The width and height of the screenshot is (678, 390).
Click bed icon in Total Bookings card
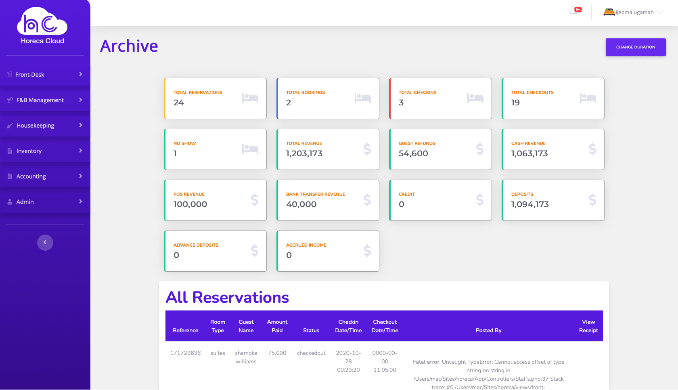[363, 98]
